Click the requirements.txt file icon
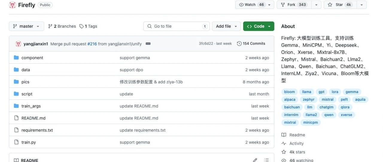 point(16,130)
